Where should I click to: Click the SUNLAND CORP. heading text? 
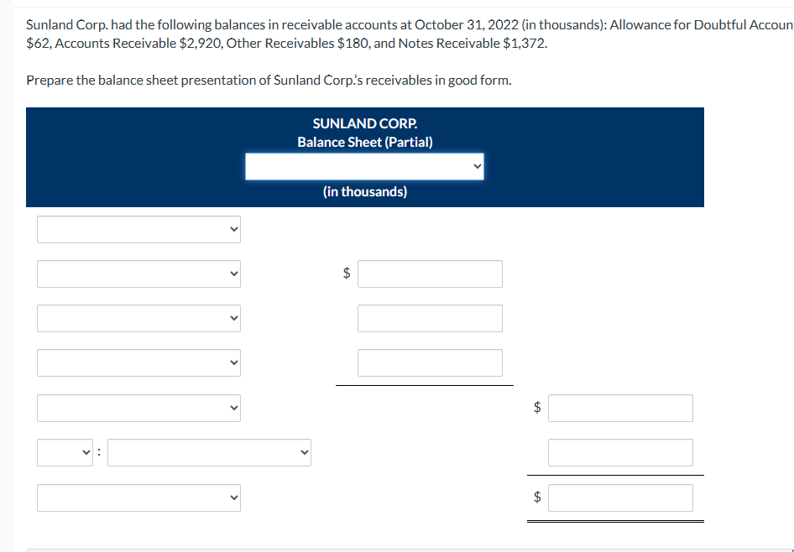364,122
